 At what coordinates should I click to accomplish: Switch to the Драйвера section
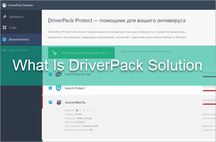point(21,17)
